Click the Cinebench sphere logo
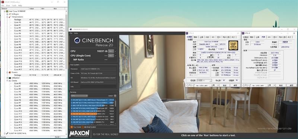Image resolution: width=298 pixels, height=139 pixels. tap(77, 41)
